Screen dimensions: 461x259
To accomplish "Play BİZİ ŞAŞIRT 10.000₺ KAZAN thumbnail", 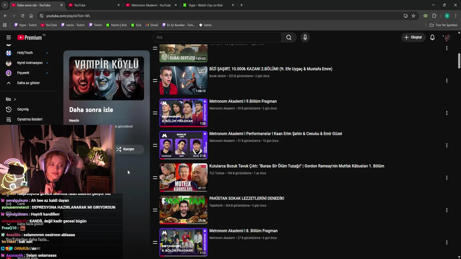I will coord(183,81).
